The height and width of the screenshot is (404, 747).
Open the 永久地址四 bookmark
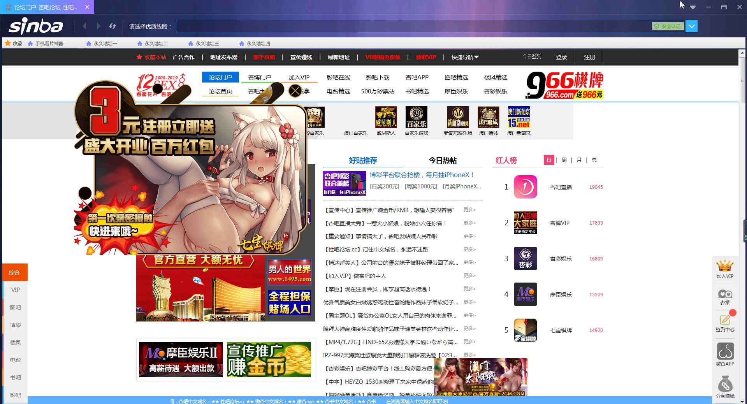pyautogui.click(x=255, y=44)
